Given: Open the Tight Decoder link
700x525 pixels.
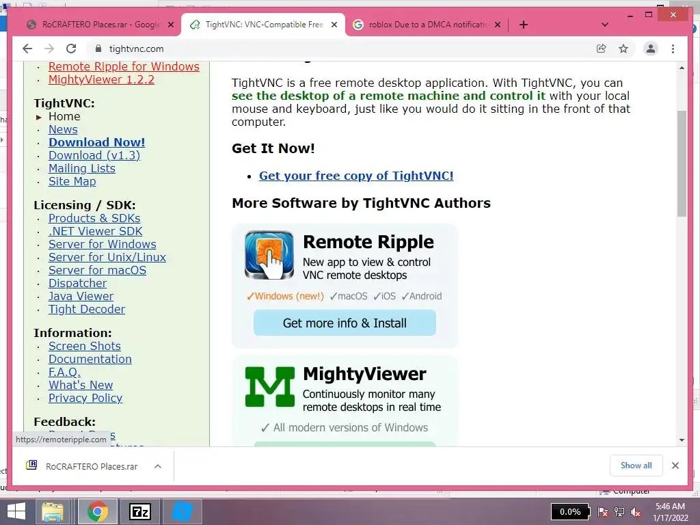Looking at the screenshot, I should tap(87, 309).
